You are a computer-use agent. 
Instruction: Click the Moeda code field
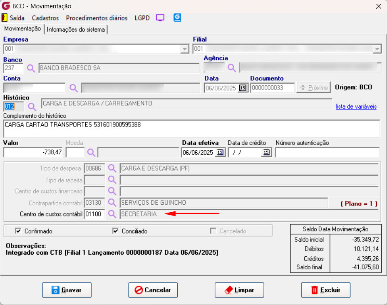75,152
